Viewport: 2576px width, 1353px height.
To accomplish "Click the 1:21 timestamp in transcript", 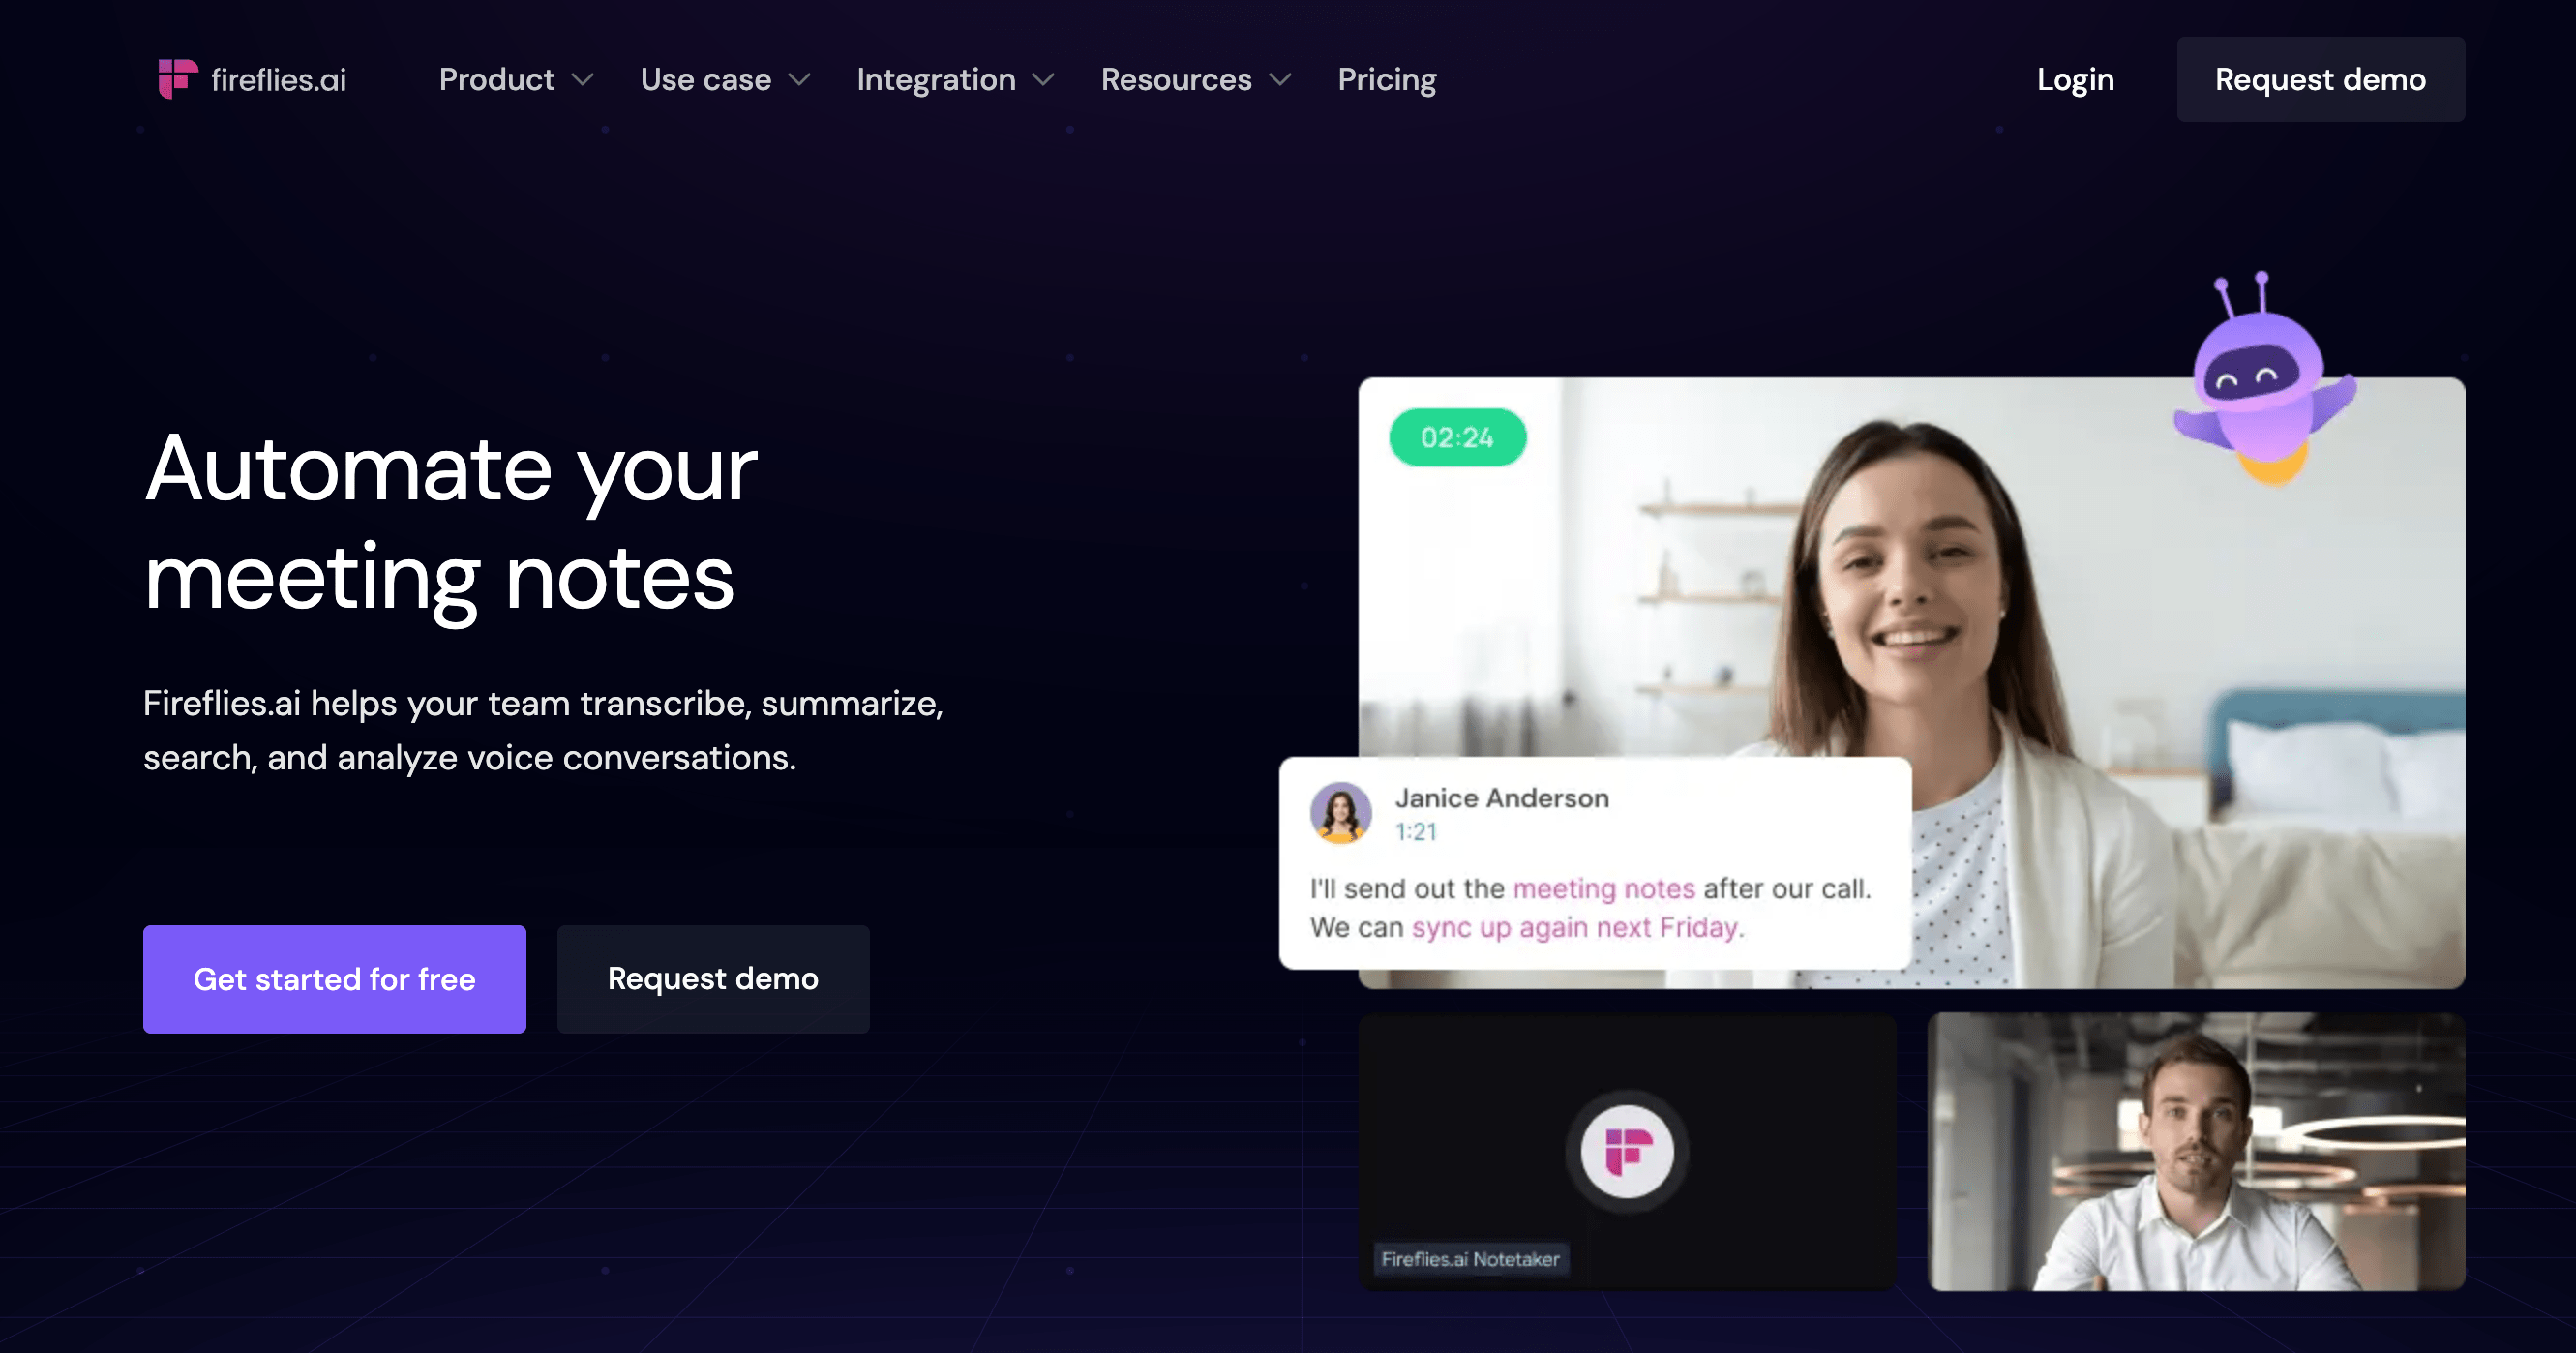I will (1415, 832).
